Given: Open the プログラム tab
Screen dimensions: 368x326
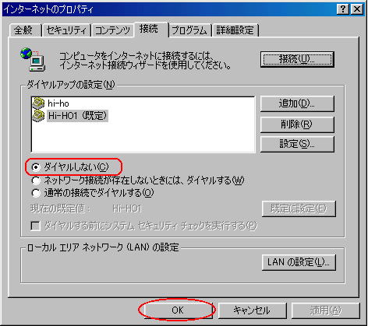Looking at the screenshot, I should 189,30.
